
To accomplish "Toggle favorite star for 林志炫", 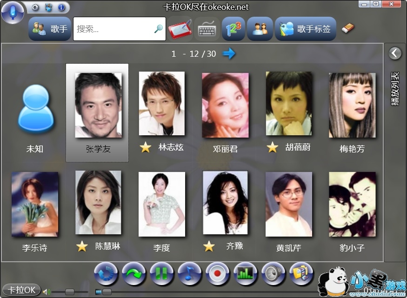I will point(145,147).
